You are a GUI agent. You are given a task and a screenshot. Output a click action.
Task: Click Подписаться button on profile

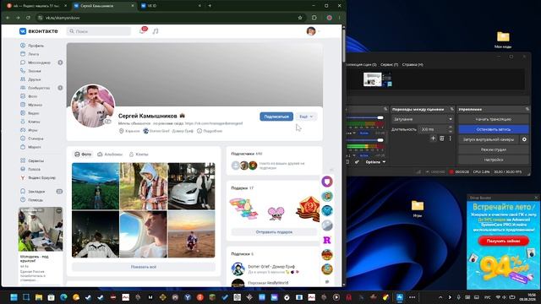[x=276, y=117]
